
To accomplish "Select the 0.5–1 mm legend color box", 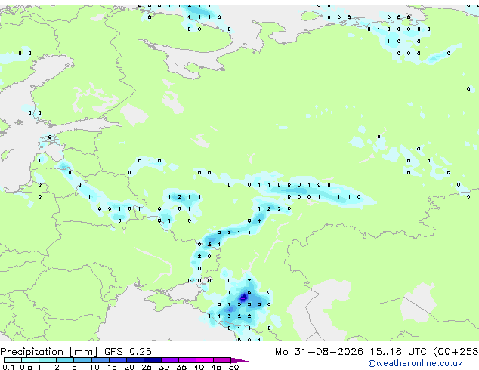I will click(x=30, y=360).
